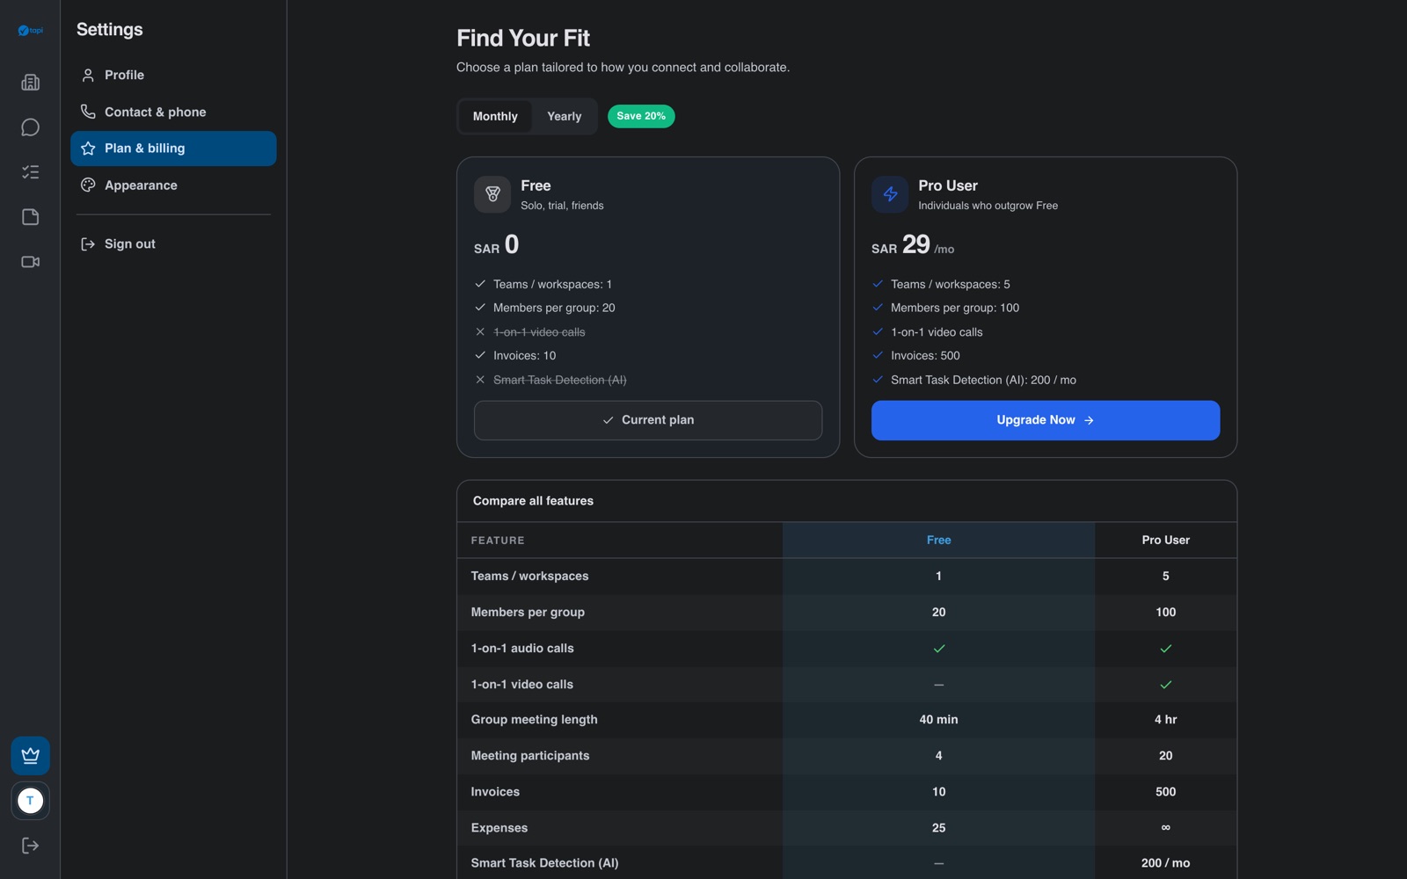
Task: Open the workspaces building icon
Action: 30,83
